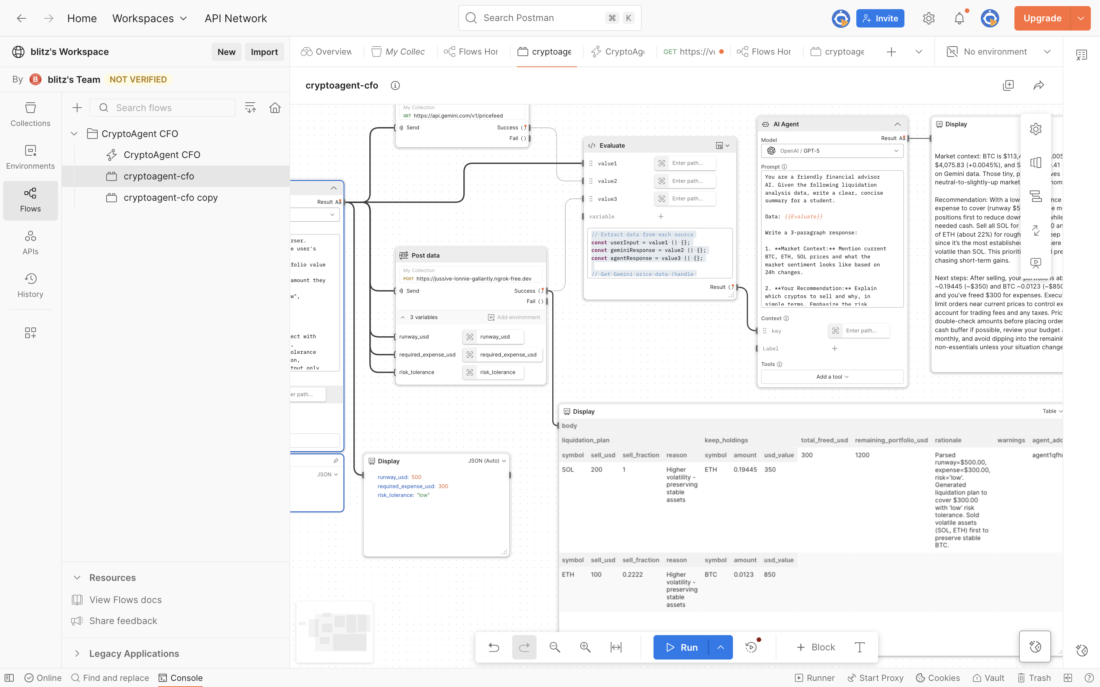
Task: Click the zoom out magnifier in the toolbar
Action: click(555, 647)
